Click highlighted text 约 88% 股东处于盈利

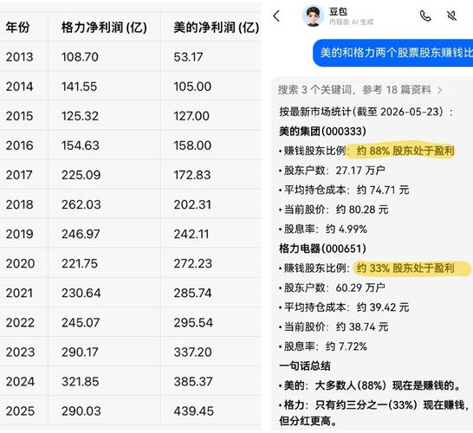(405, 151)
